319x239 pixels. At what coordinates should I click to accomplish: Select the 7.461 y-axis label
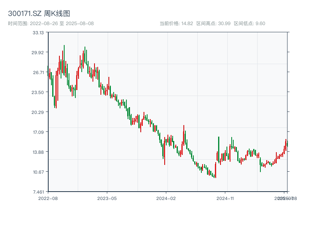[x=38, y=192]
